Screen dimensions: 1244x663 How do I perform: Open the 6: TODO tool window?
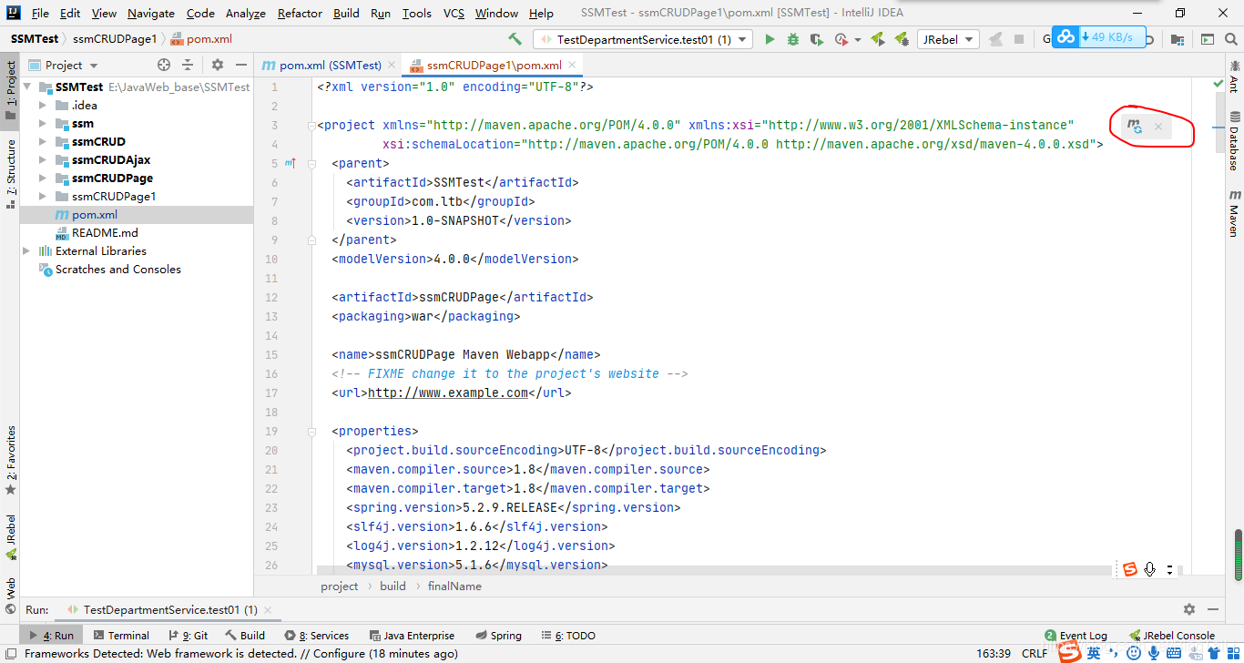click(567, 635)
